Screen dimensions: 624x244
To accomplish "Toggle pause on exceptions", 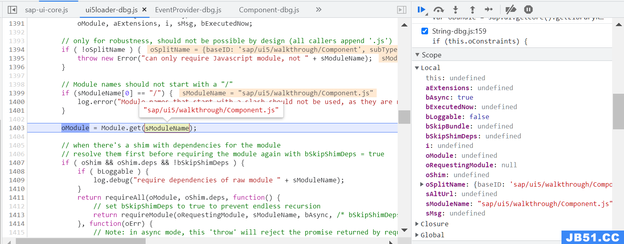I will coord(528,9).
